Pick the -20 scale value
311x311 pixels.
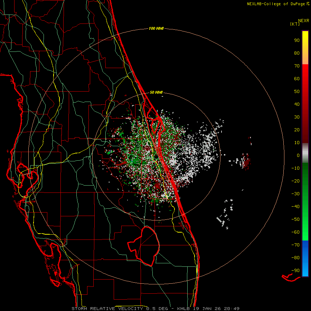tap(295, 181)
